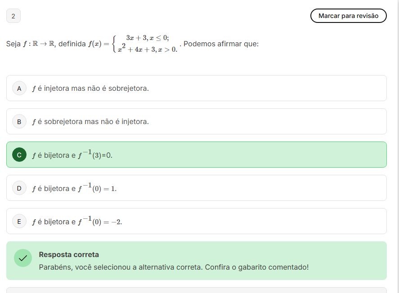Image resolution: width=399 pixels, height=293 pixels.
Task: Click text 'f é sobrejetora mas não é injetora'
Action: 90,122
